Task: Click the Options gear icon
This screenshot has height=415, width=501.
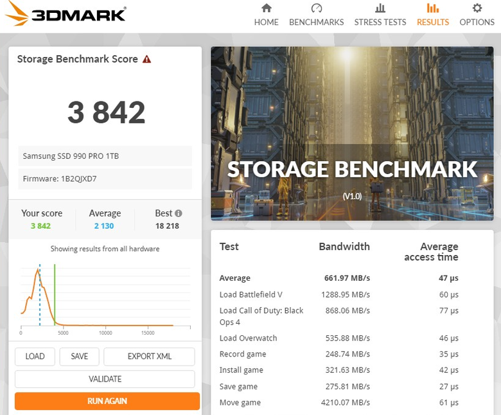Action: point(477,8)
